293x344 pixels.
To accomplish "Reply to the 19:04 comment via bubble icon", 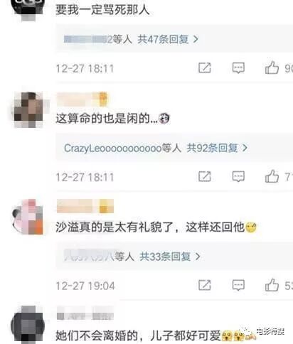I will [x=238, y=285].
